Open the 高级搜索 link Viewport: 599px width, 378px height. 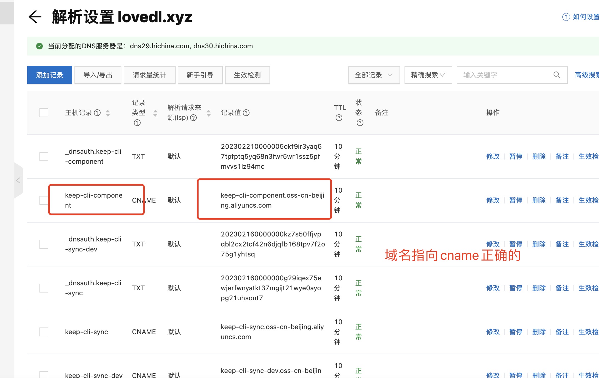click(587, 75)
